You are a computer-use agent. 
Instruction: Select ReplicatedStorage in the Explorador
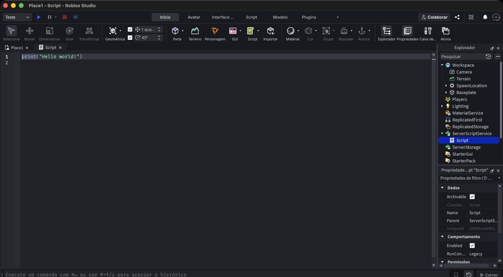[470, 127]
